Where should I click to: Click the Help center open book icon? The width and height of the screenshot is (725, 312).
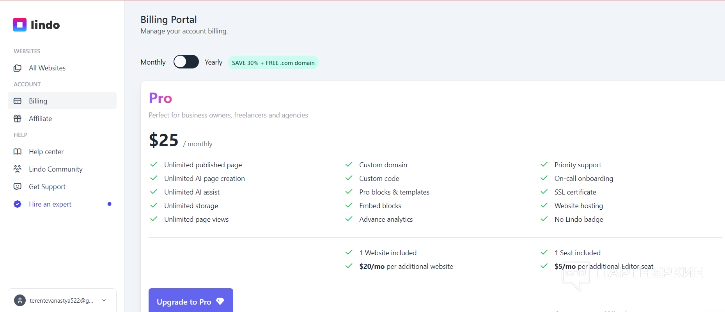click(18, 152)
